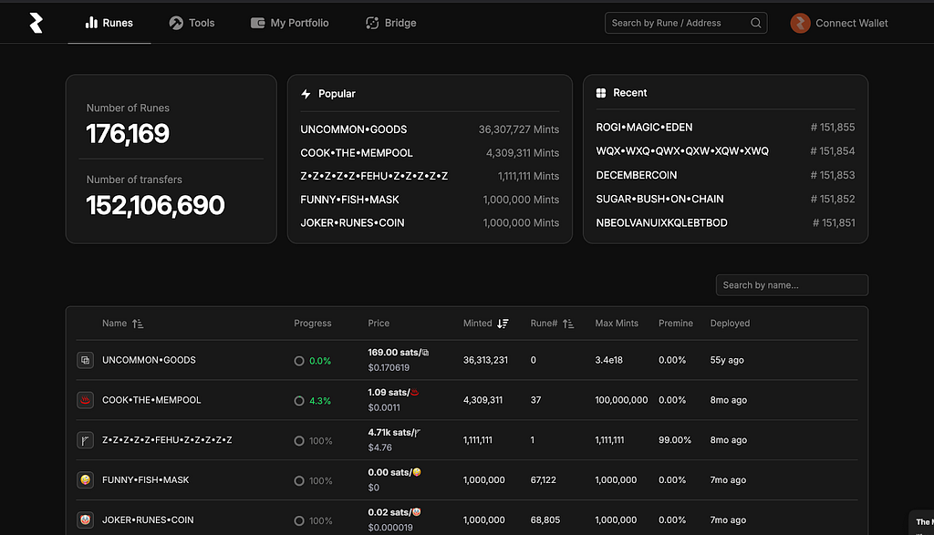Click the 0.0% progress ring for UNCOMMON•GOODS
Image resolution: width=934 pixels, height=535 pixels.
tap(299, 361)
